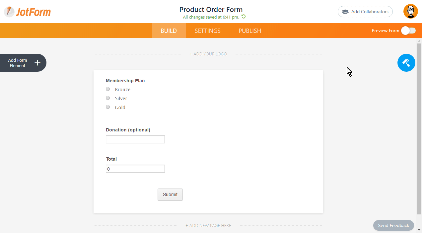Click the collaborators people icon
The height and width of the screenshot is (233, 422).
coord(345,12)
